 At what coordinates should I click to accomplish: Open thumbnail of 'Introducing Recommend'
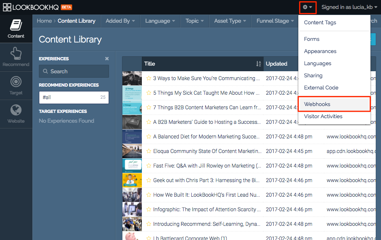(132, 224)
